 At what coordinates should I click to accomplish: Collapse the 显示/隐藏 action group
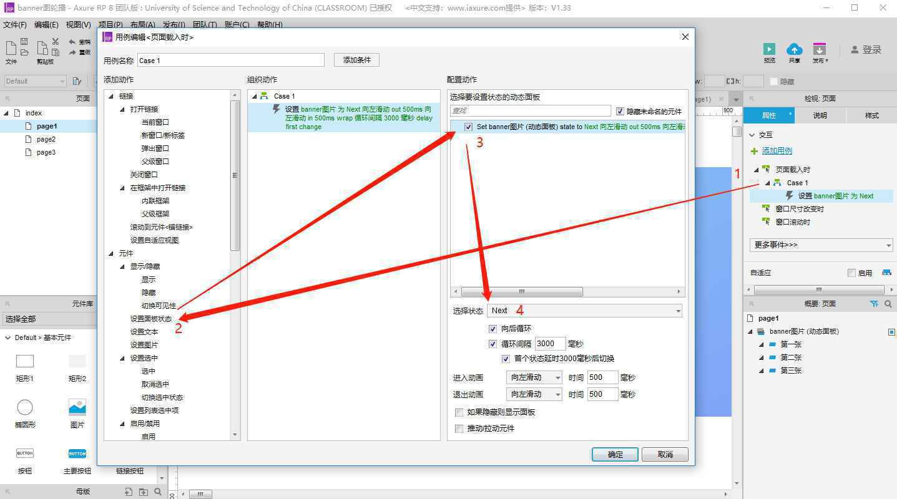[123, 266]
